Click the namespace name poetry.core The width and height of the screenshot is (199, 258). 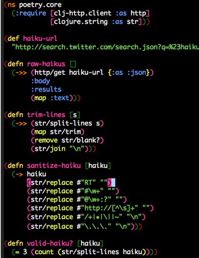(x=40, y=5)
